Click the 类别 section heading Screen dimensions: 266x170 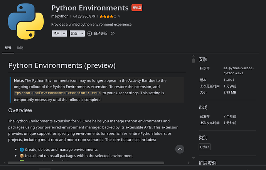coord(203,138)
